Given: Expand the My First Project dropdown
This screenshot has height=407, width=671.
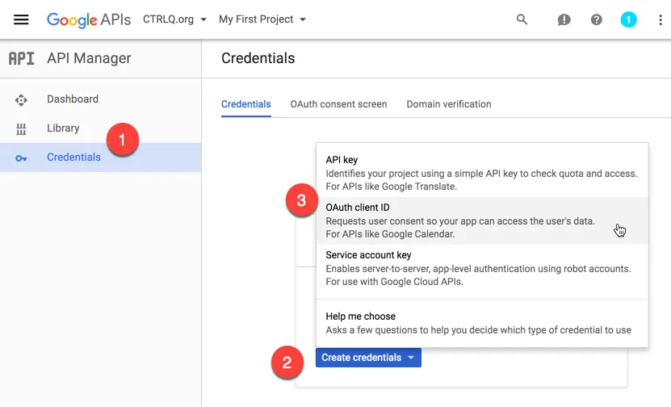Looking at the screenshot, I should point(262,19).
